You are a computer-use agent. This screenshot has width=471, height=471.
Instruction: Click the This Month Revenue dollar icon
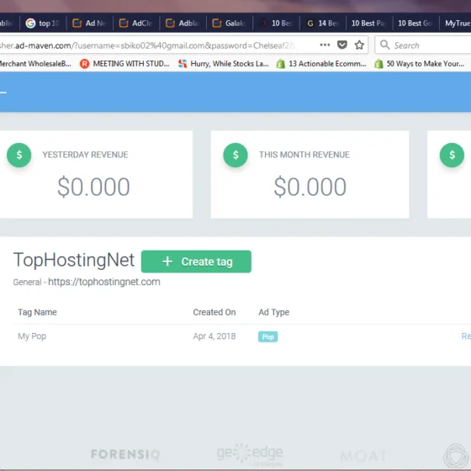point(235,155)
